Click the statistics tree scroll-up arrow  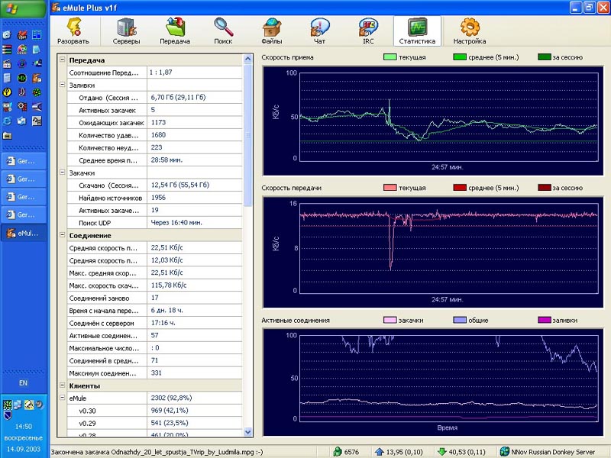point(247,59)
